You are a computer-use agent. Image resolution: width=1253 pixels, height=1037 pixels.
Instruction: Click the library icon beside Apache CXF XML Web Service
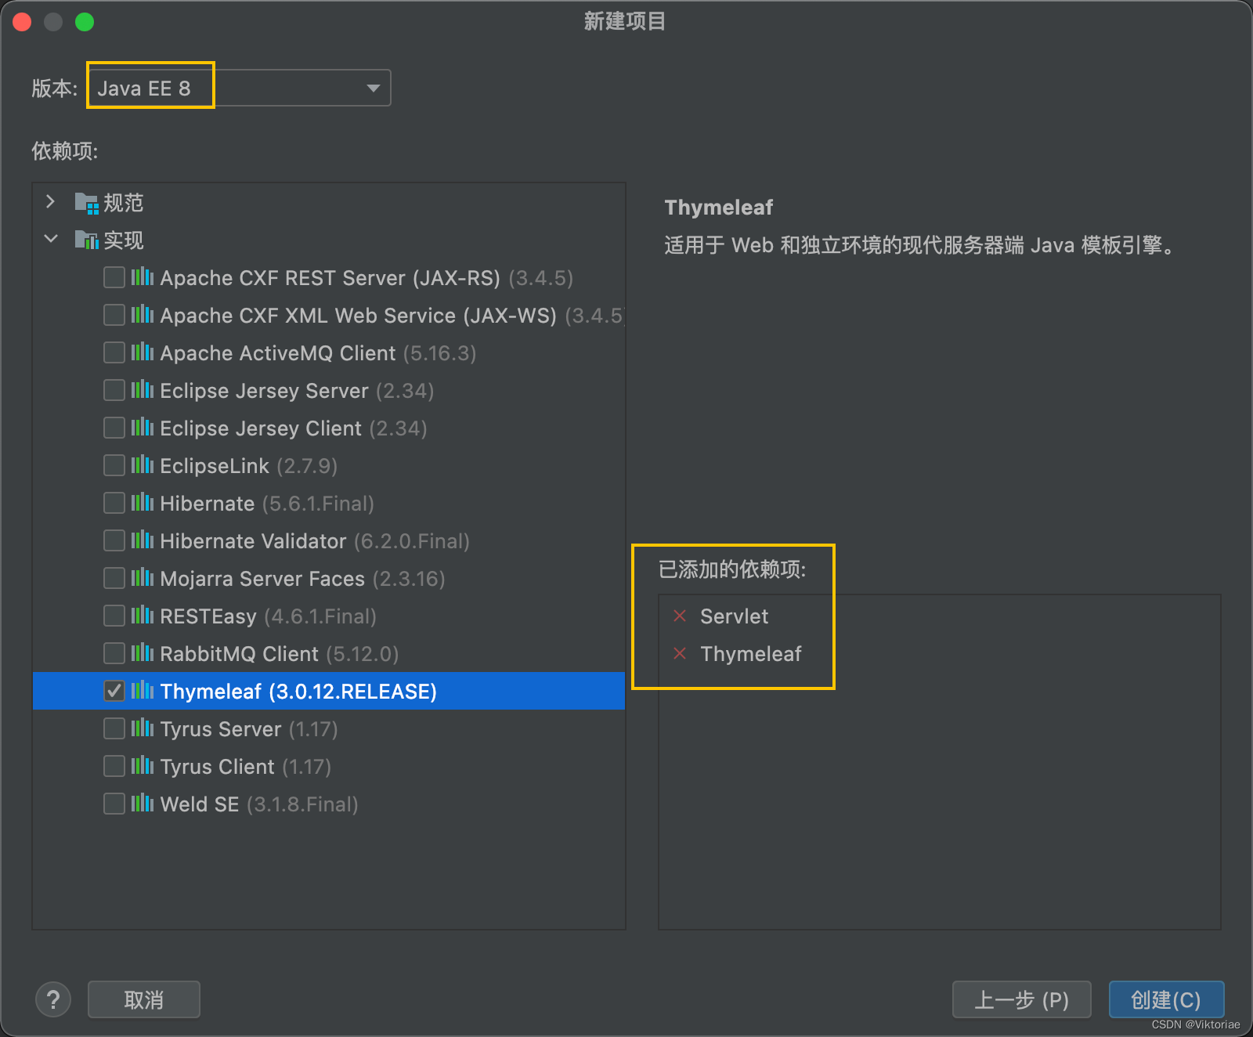click(143, 314)
